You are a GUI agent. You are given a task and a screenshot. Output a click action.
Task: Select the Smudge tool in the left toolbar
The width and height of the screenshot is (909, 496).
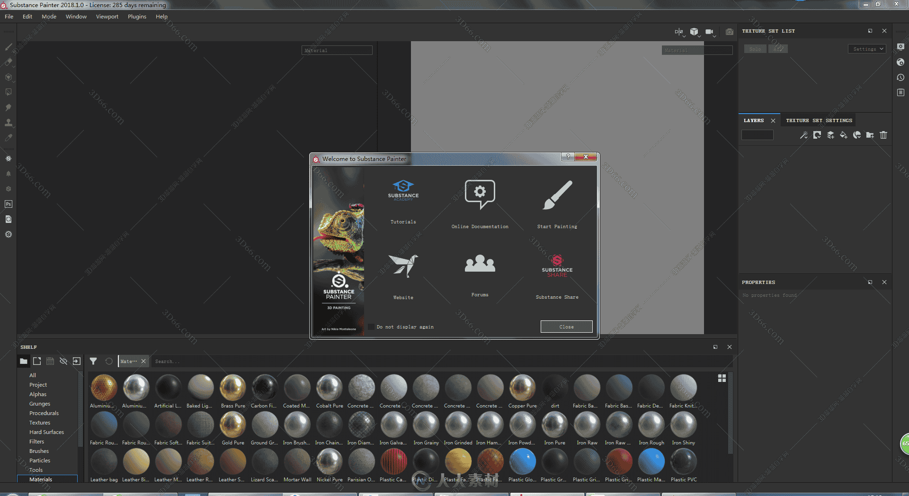pos(9,107)
